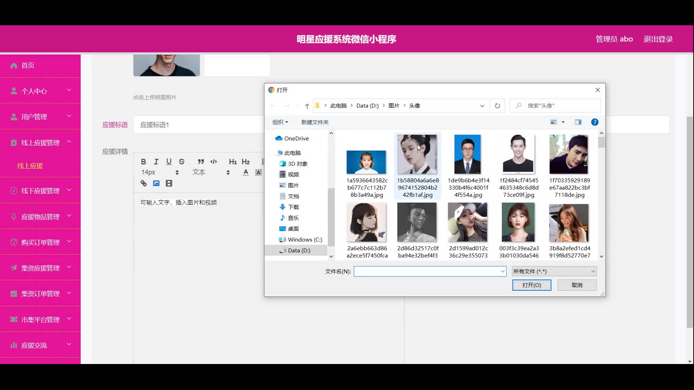The width and height of the screenshot is (694, 390).
Task: Insert an image in the editor
Action: [x=156, y=183]
